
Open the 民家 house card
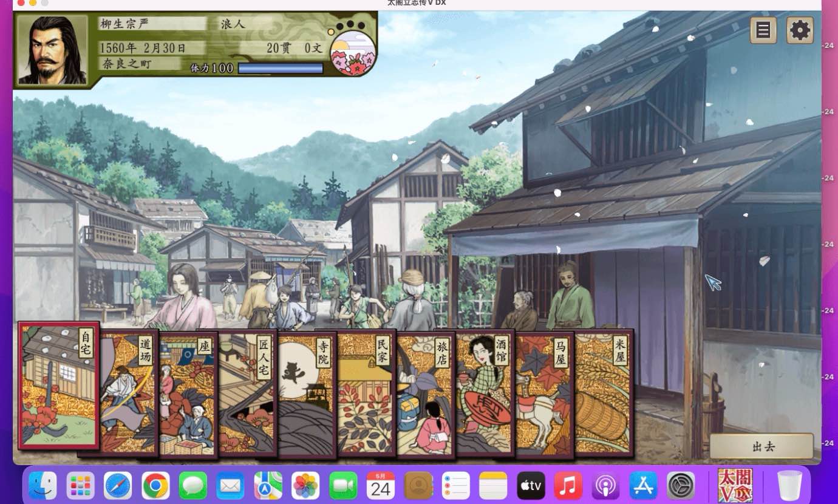click(366, 395)
